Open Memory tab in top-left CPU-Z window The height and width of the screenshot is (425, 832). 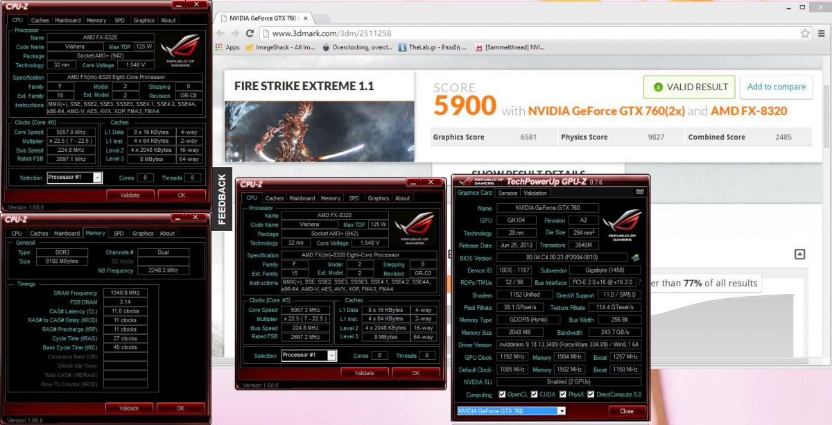(x=96, y=20)
